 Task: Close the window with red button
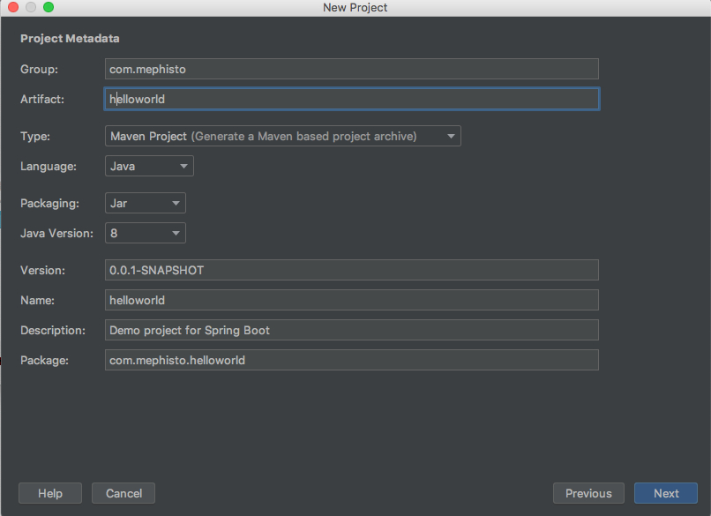click(13, 7)
